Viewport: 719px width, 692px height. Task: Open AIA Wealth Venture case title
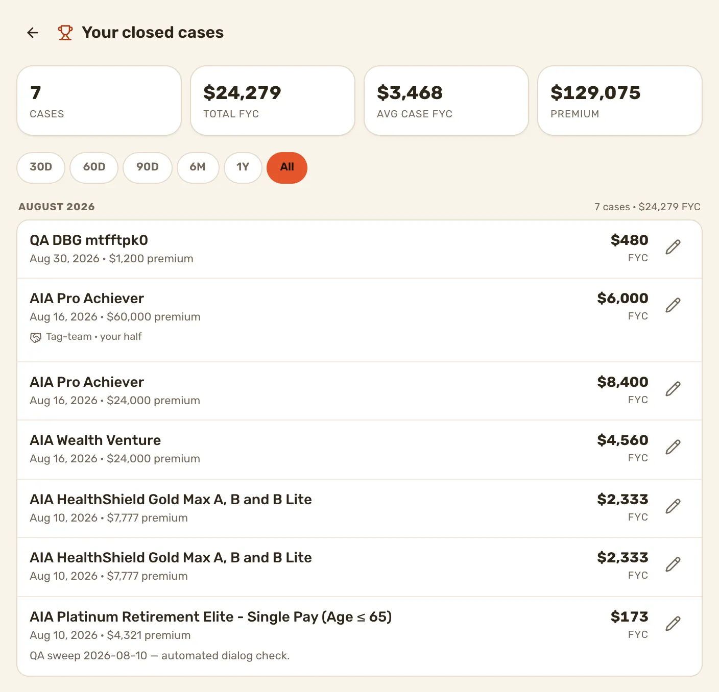pyautogui.click(x=95, y=440)
